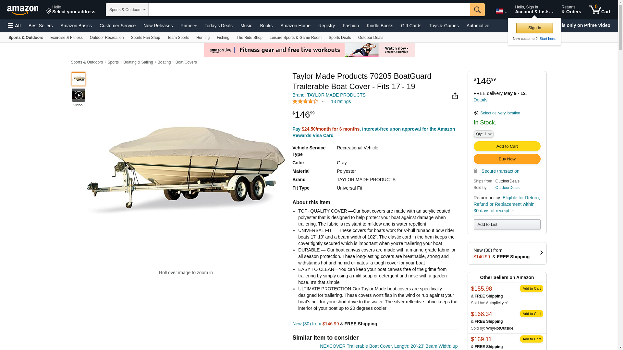Select the boat cover image thumbnail

tap(79, 79)
